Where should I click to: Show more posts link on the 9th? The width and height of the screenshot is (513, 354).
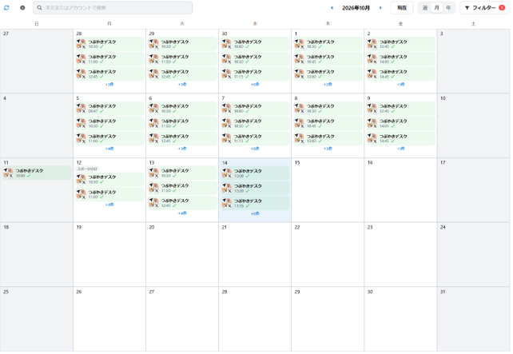[401, 149]
